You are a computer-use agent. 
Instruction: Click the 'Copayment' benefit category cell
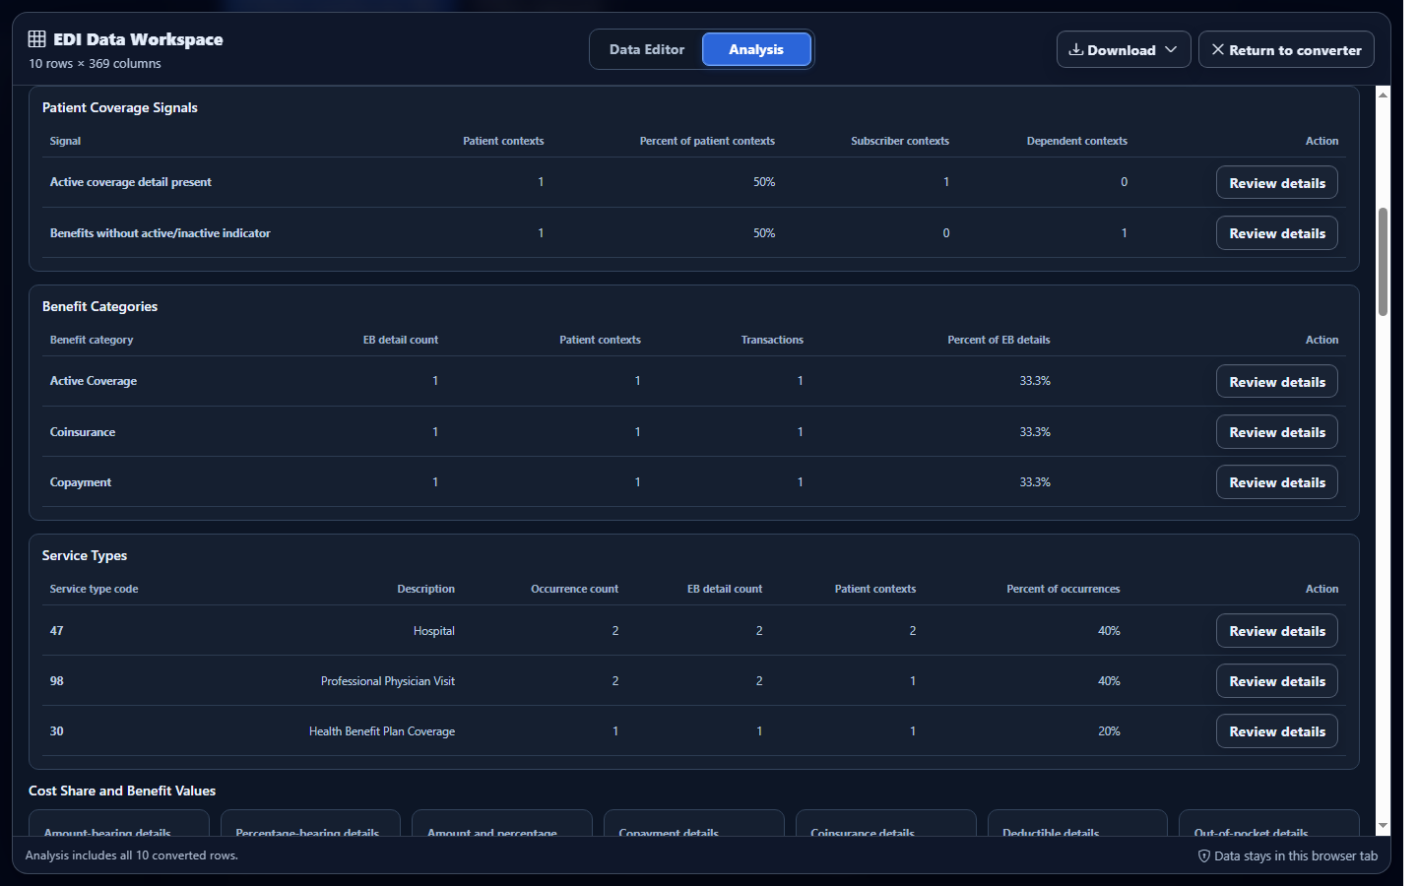click(81, 482)
